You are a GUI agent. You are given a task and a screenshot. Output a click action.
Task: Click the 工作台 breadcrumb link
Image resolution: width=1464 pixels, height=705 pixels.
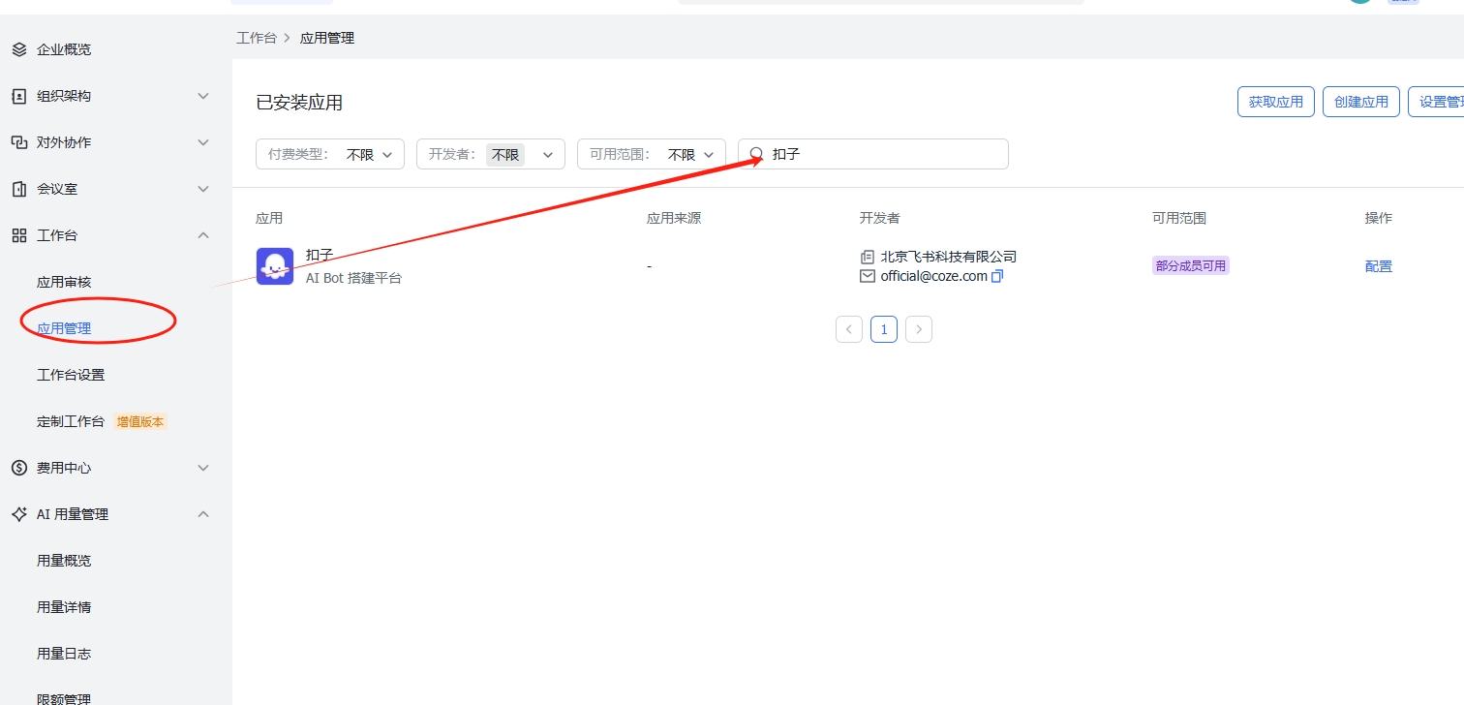[x=257, y=38]
